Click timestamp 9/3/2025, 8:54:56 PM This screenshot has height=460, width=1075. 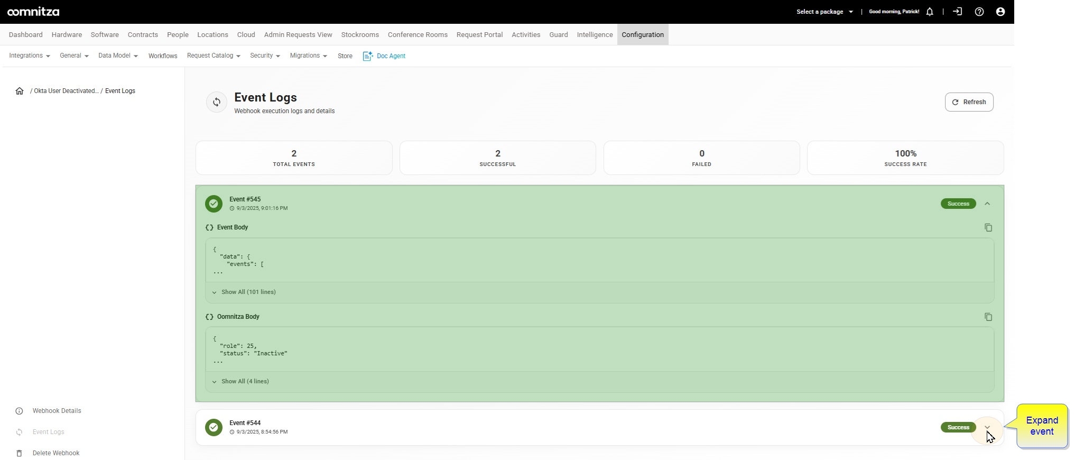[262, 432]
